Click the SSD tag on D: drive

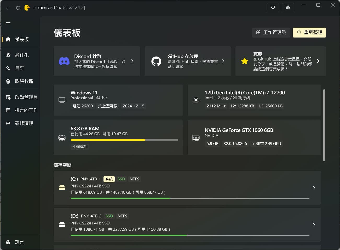click(109, 216)
